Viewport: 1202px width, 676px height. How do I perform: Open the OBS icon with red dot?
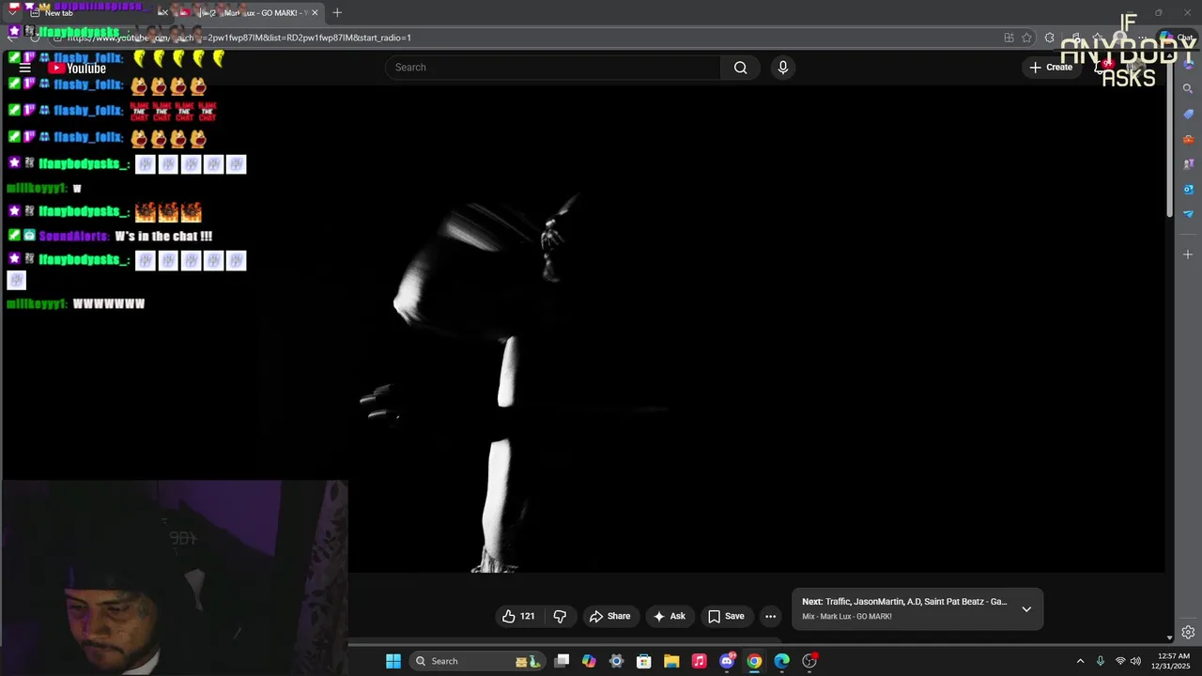[809, 661]
